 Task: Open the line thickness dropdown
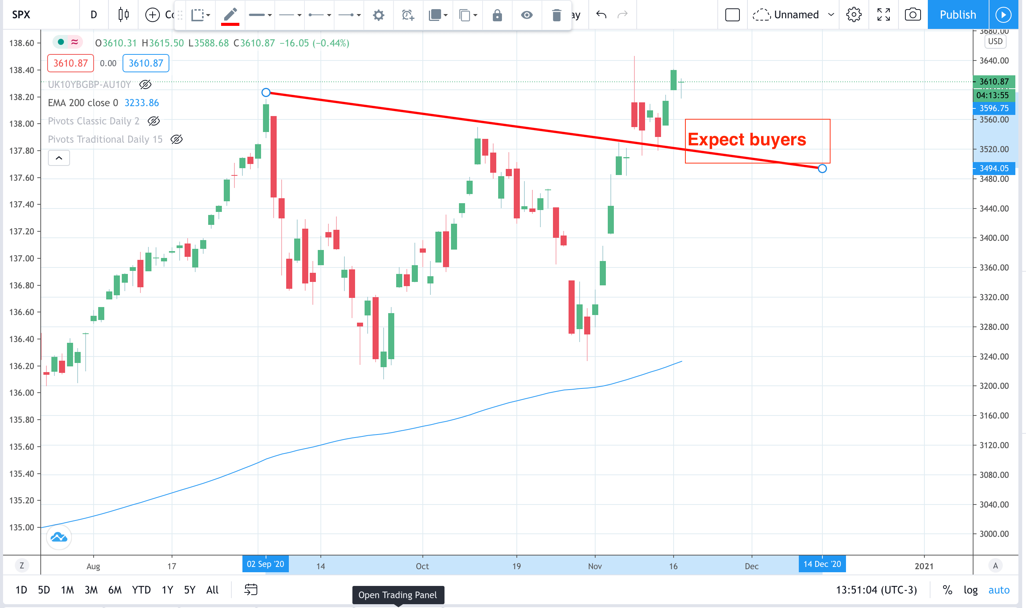(x=261, y=15)
